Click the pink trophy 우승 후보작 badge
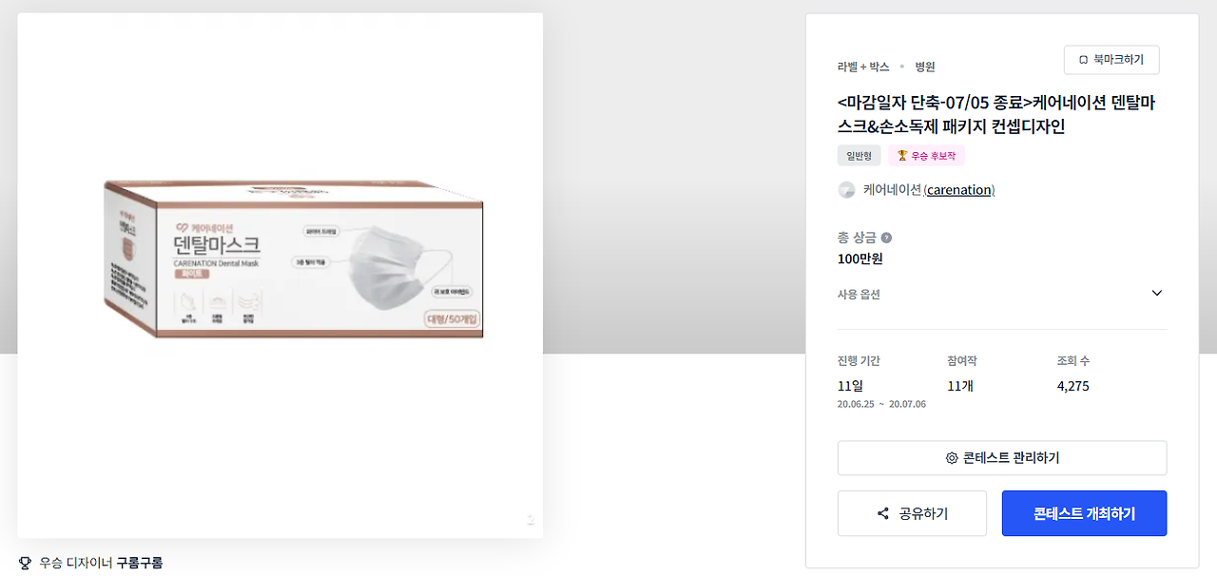1217x576 pixels. pyautogui.click(x=926, y=156)
